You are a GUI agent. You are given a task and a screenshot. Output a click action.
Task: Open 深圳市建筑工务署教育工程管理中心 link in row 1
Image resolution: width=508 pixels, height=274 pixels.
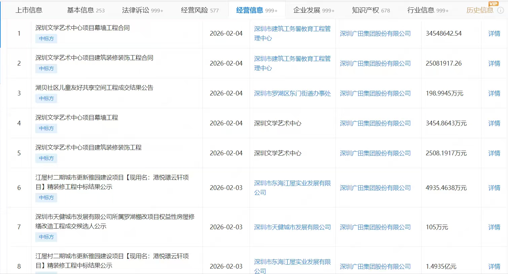point(292,33)
